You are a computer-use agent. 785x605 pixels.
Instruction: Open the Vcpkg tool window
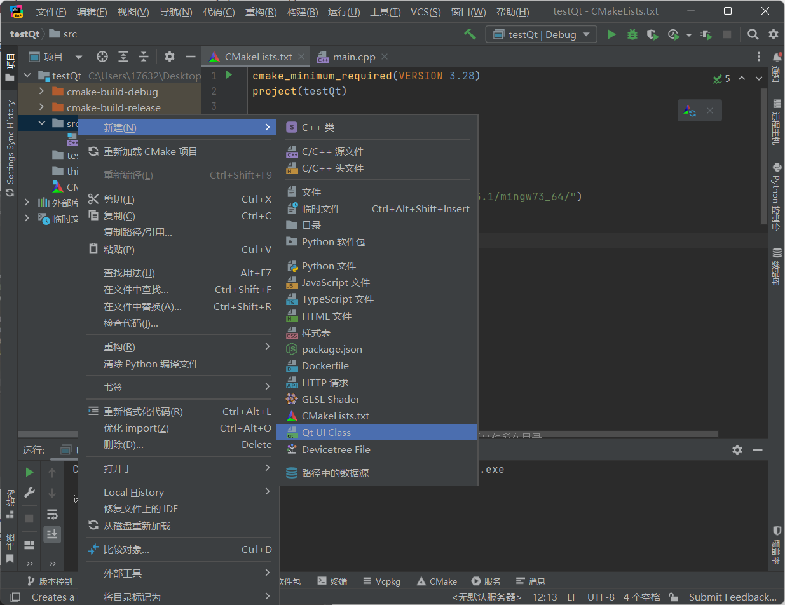(x=381, y=581)
